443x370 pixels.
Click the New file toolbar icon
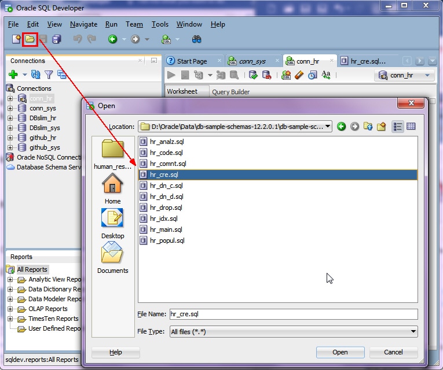[x=16, y=39]
